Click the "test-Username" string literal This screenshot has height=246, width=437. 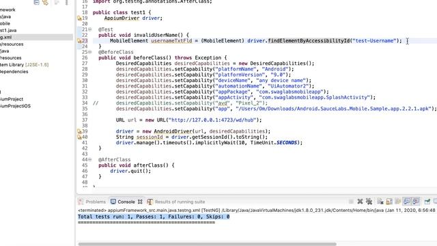374,41
